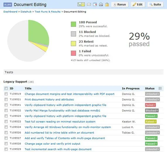Click the green passed slice of pie chart

coord(38,33)
